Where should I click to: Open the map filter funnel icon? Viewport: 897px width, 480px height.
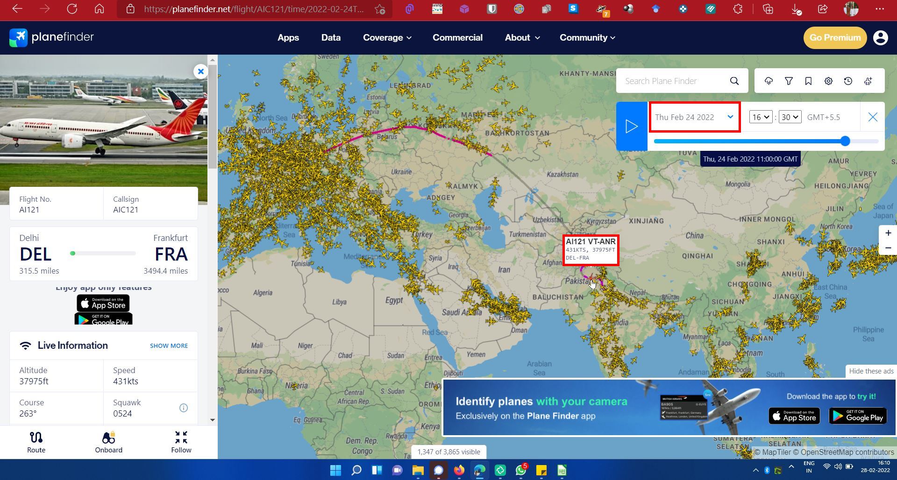[789, 81]
